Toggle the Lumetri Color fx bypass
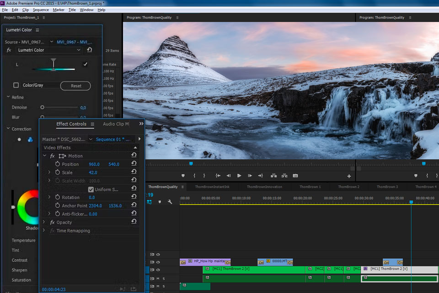Viewport: 439px width, 293px height. point(9,50)
